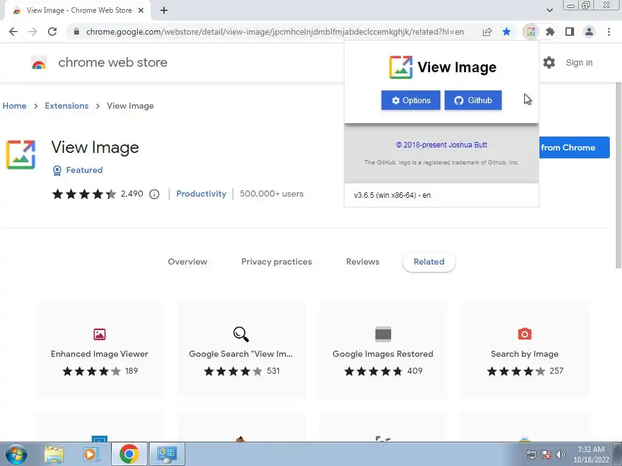
Task: Close the View Image Chrome Web Store tab
Action: point(141,11)
